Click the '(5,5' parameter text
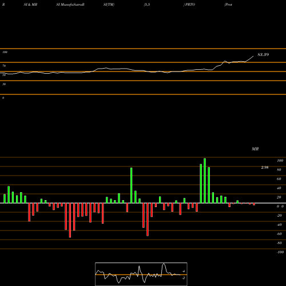This screenshot has width=286, height=286. (x=147, y=5)
